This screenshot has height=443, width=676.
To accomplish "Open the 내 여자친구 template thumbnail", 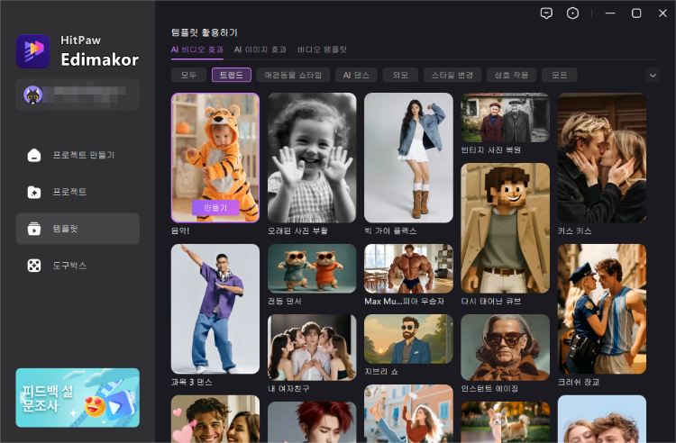I will pos(312,348).
